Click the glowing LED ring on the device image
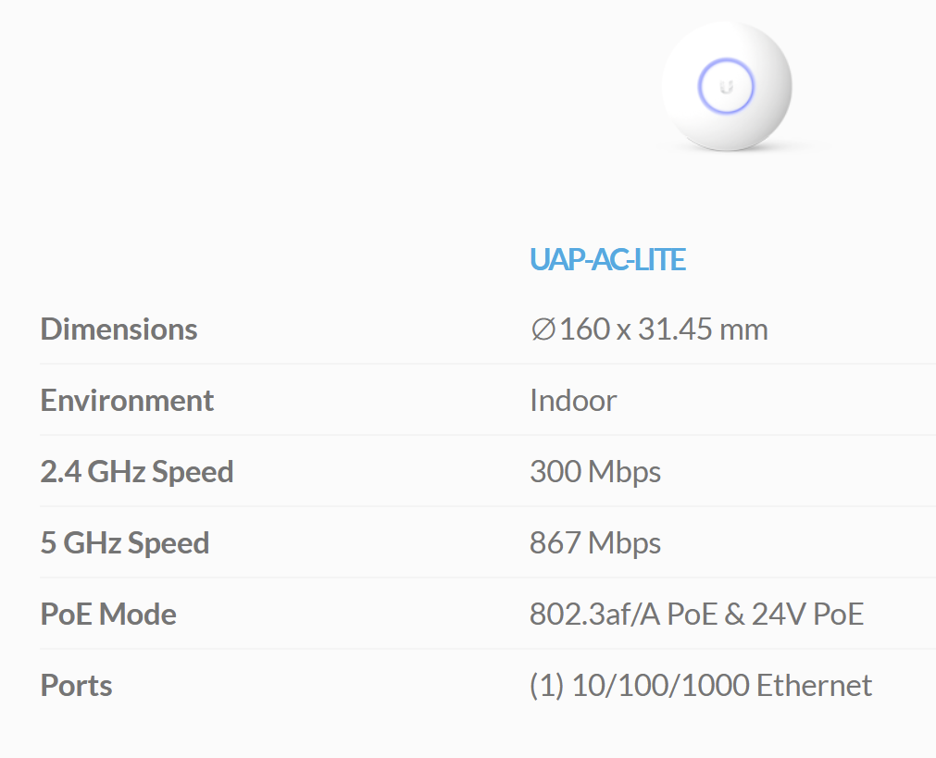Image resolution: width=936 pixels, height=758 pixels. 726,87
